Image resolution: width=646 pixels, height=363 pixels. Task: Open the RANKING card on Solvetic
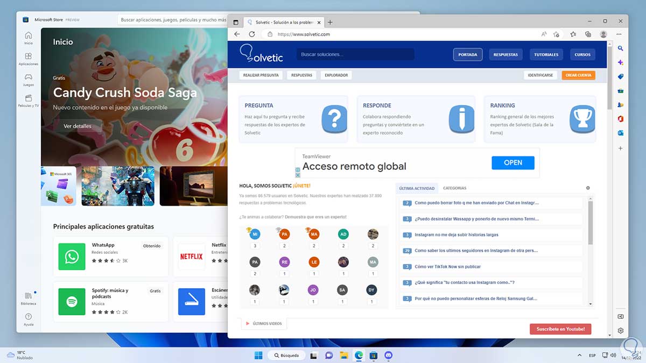(x=540, y=119)
